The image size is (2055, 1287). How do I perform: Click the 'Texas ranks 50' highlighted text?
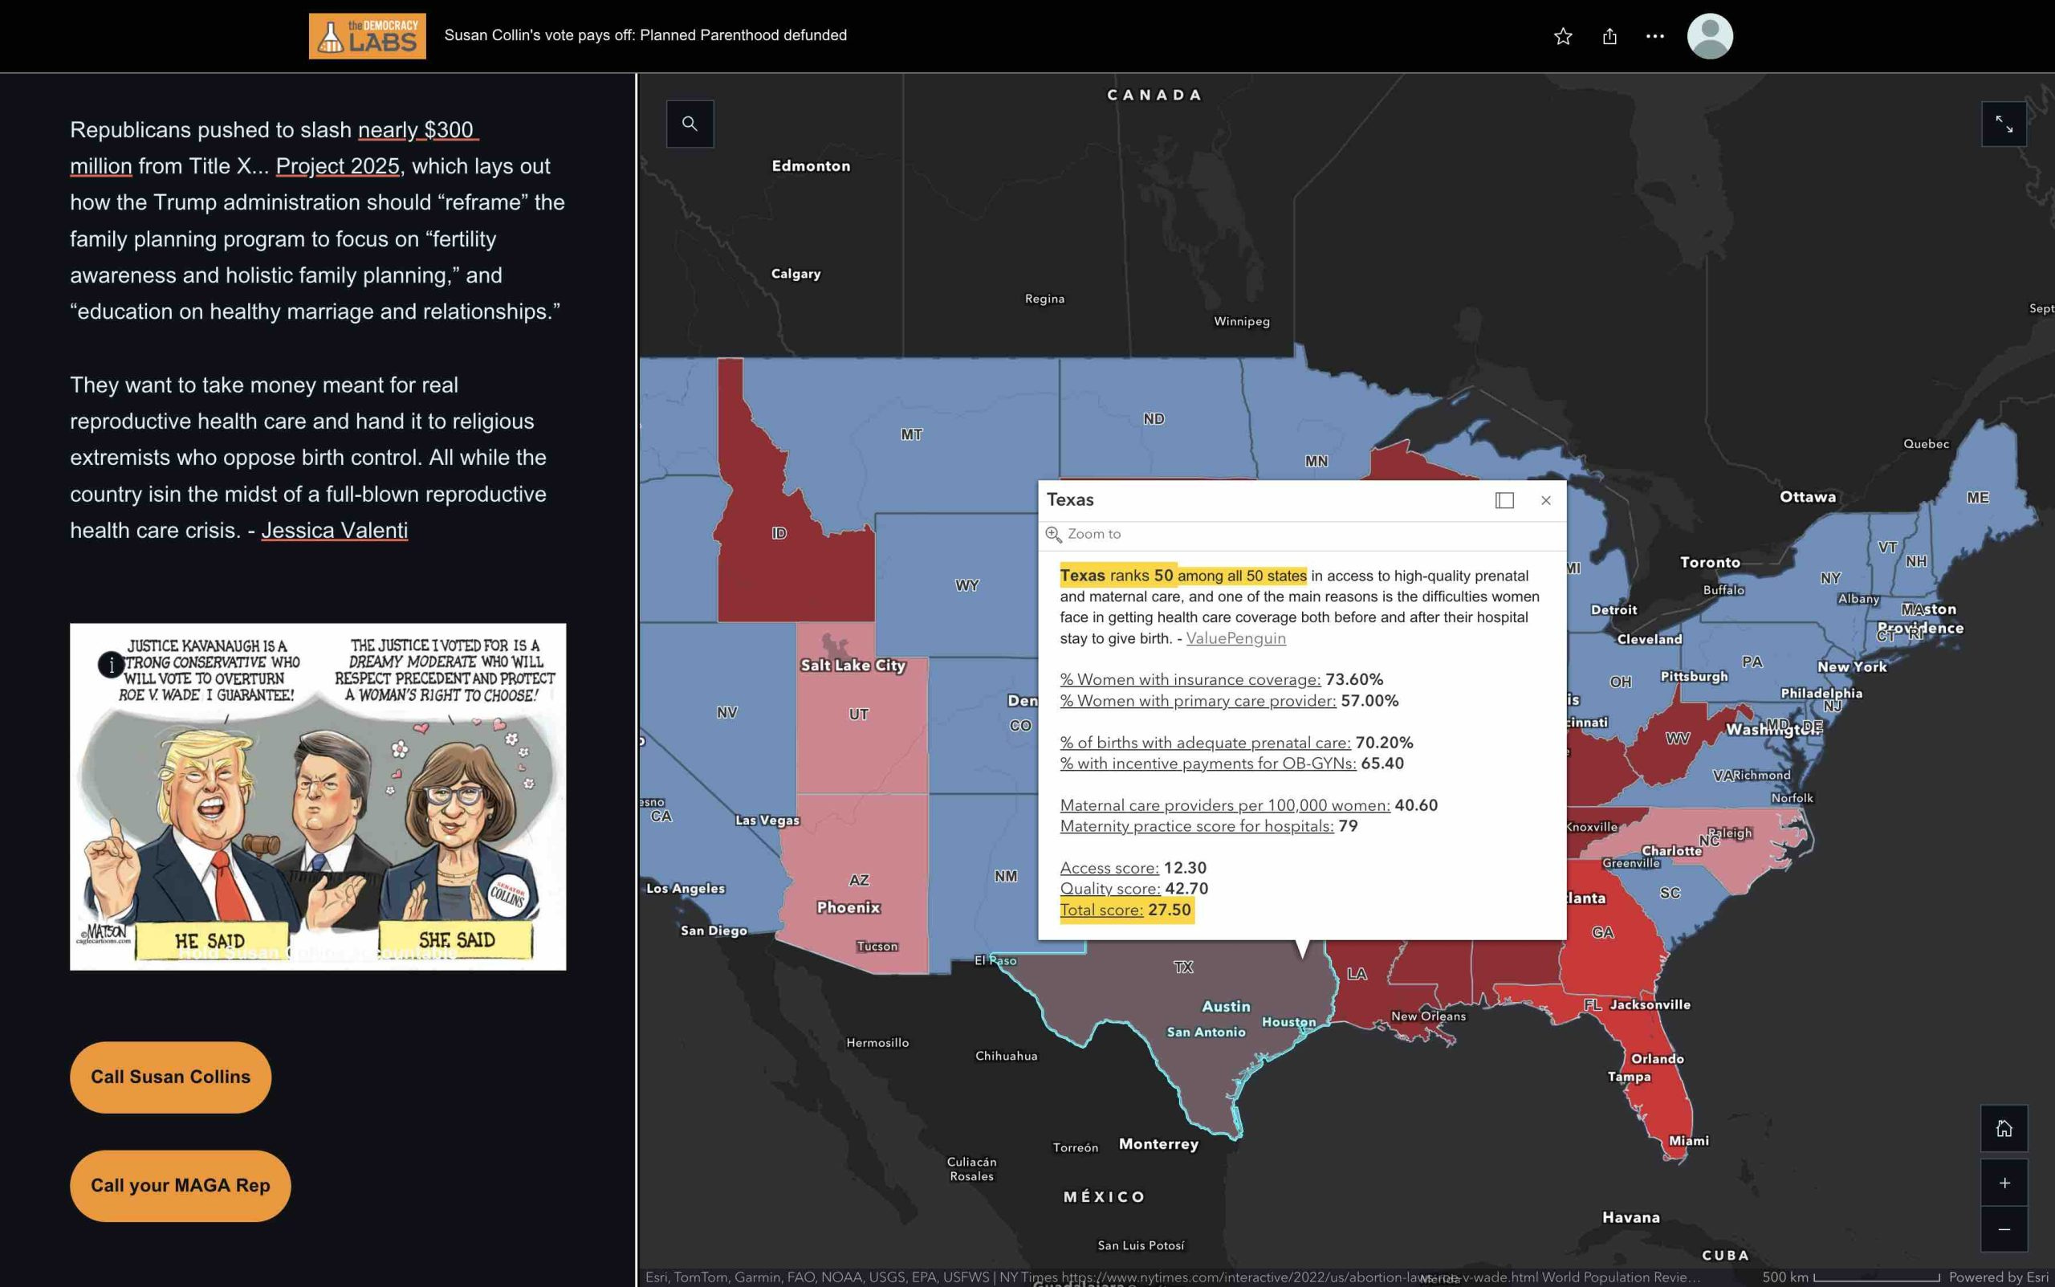[x=1117, y=576]
